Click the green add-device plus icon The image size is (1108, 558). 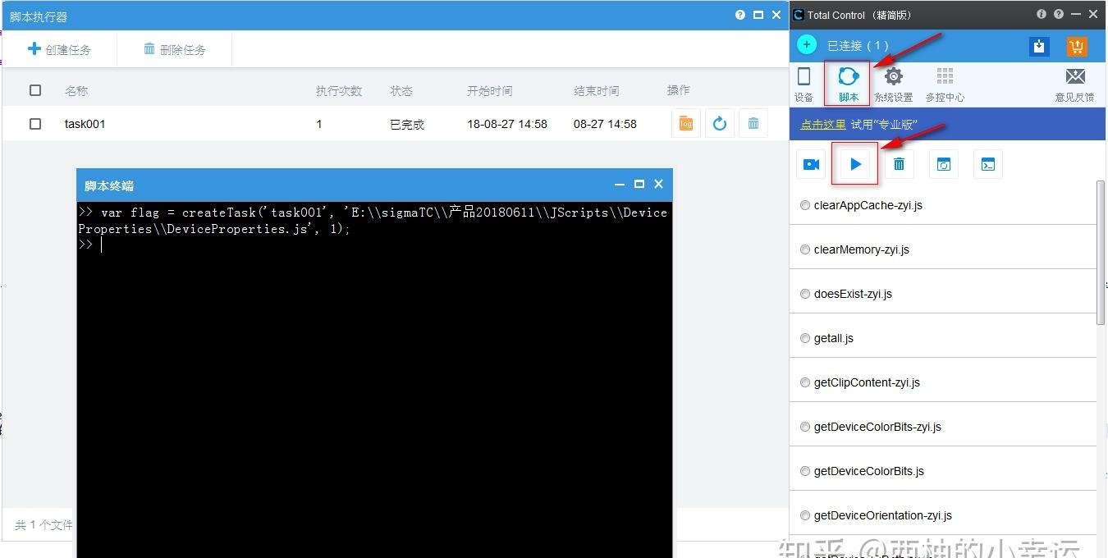[807, 45]
